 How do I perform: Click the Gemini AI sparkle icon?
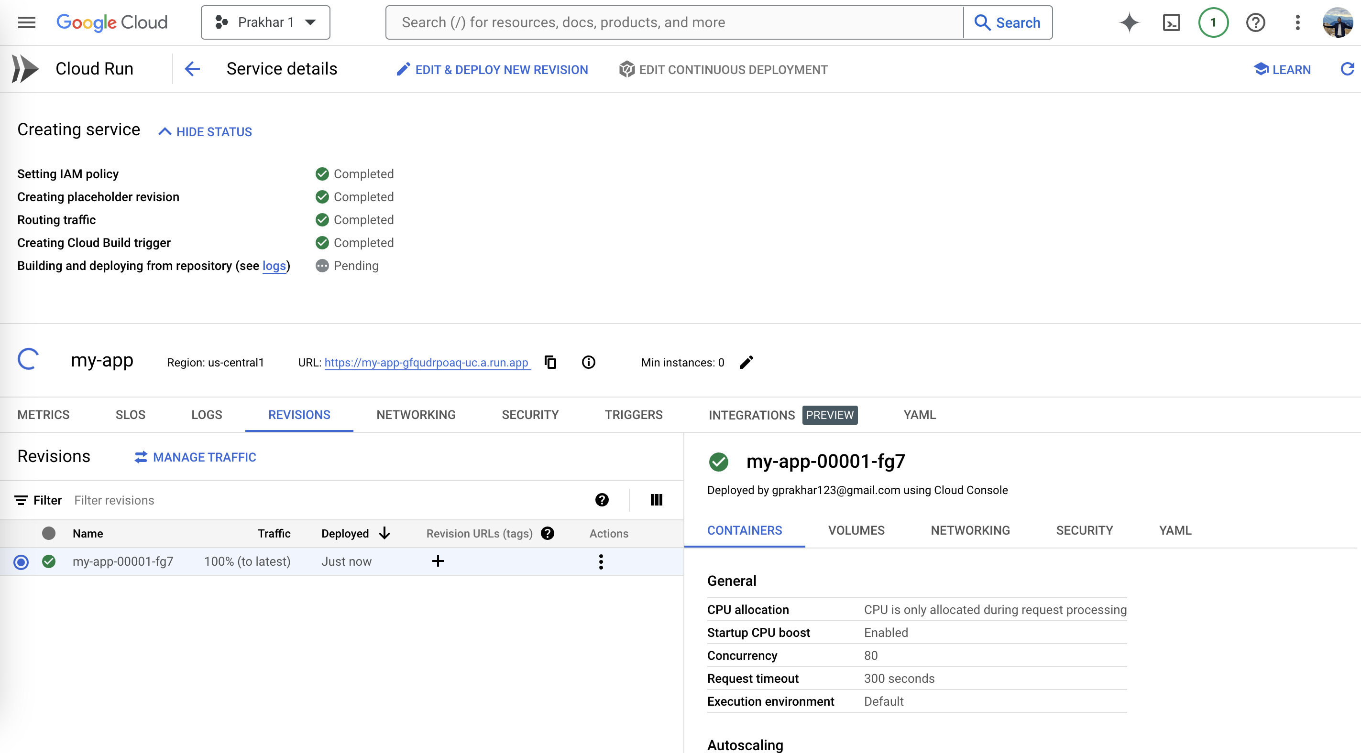coord(1129,22)
